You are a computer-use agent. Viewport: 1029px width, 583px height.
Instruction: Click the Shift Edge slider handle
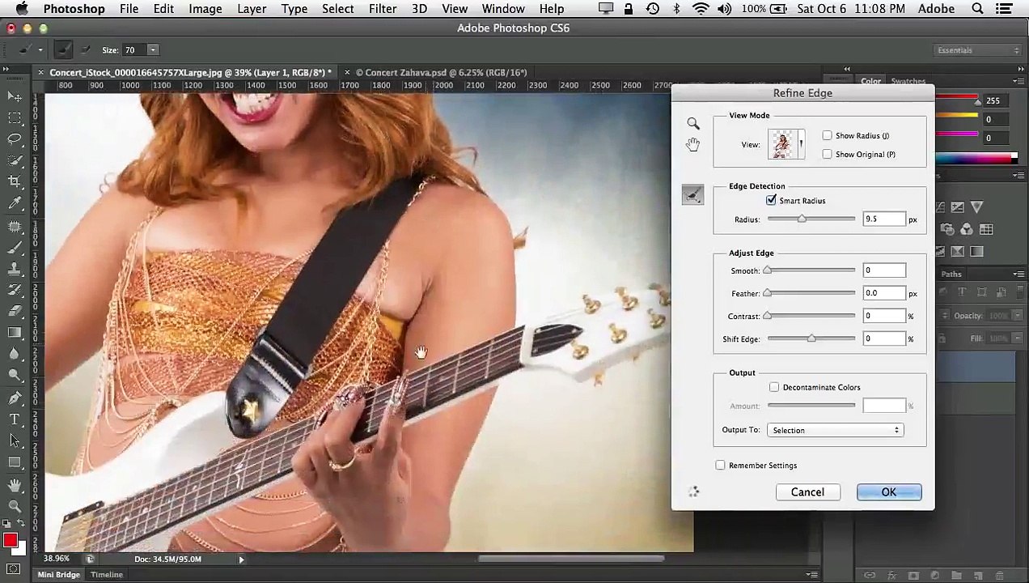click(811, 339)
